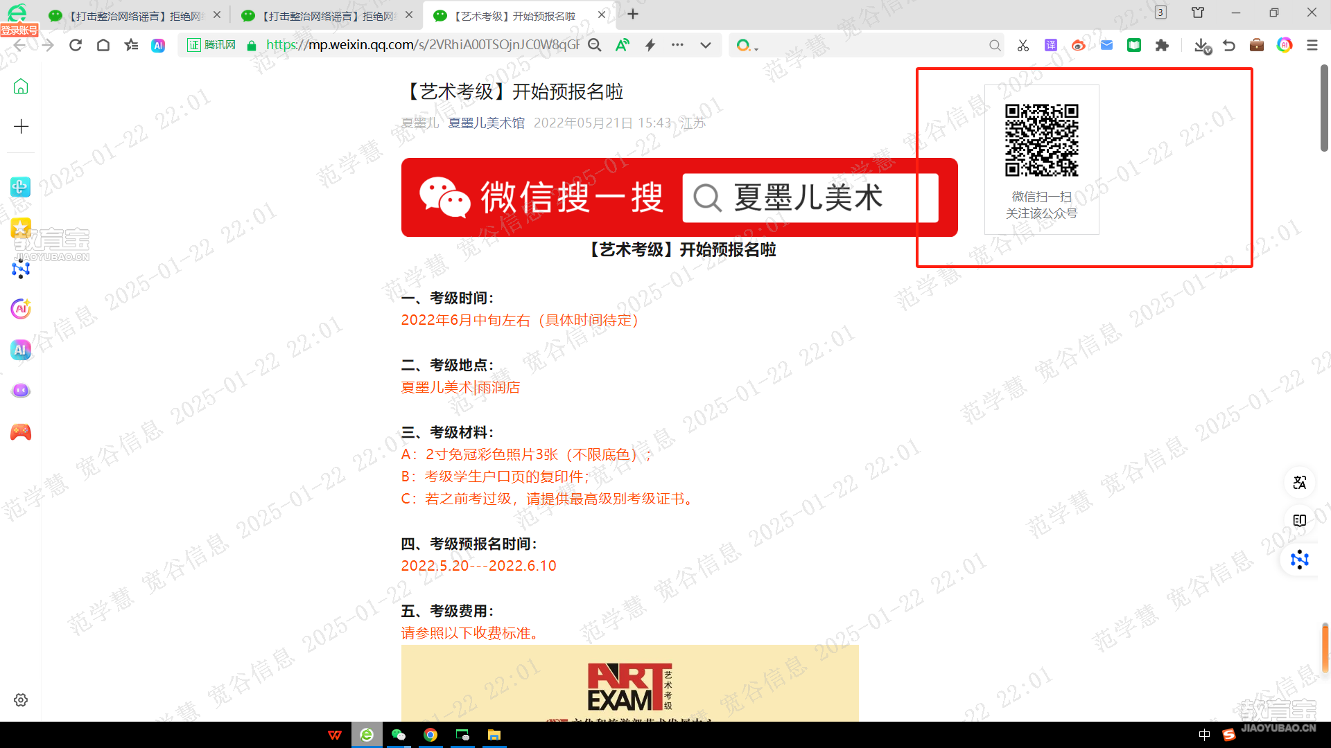
Task: Open the puzzle-piece extensions manager
Action: tap(1162, 46)
